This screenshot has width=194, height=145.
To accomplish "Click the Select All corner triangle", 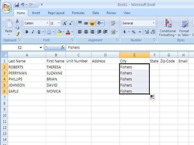I will [x=5, y=55].
